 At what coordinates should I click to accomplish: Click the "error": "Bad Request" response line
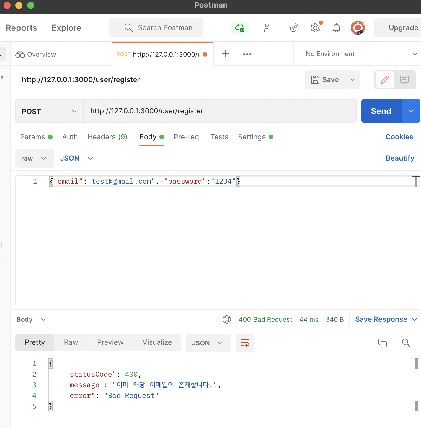112,396
